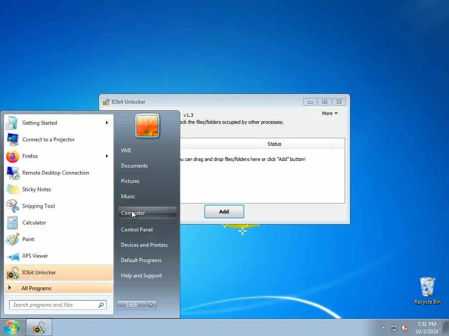The width and height of the screenshot is (449, 336).
Task: Open Remote Desktop Connection icon
Action: point(12,173)
